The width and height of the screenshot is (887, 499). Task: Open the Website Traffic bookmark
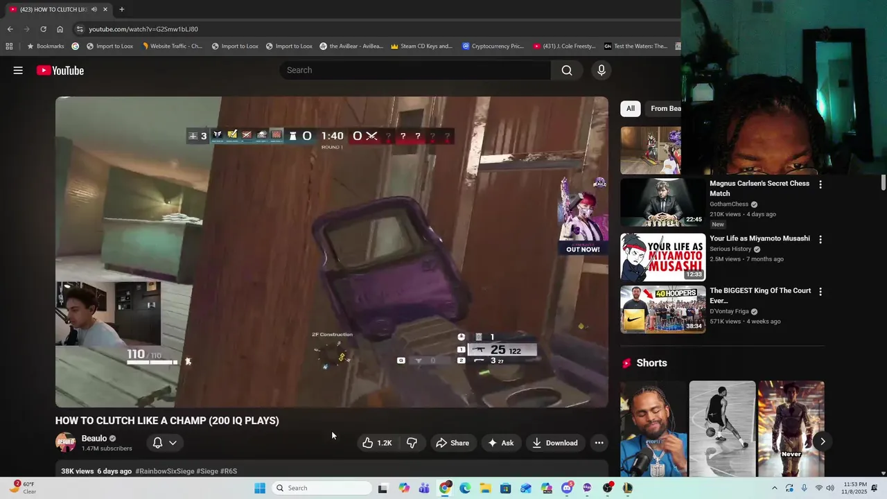click(173, 46)
